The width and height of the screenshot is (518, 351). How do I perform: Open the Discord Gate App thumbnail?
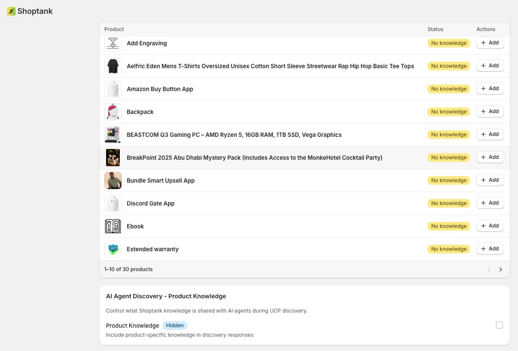tap(113, 204)
